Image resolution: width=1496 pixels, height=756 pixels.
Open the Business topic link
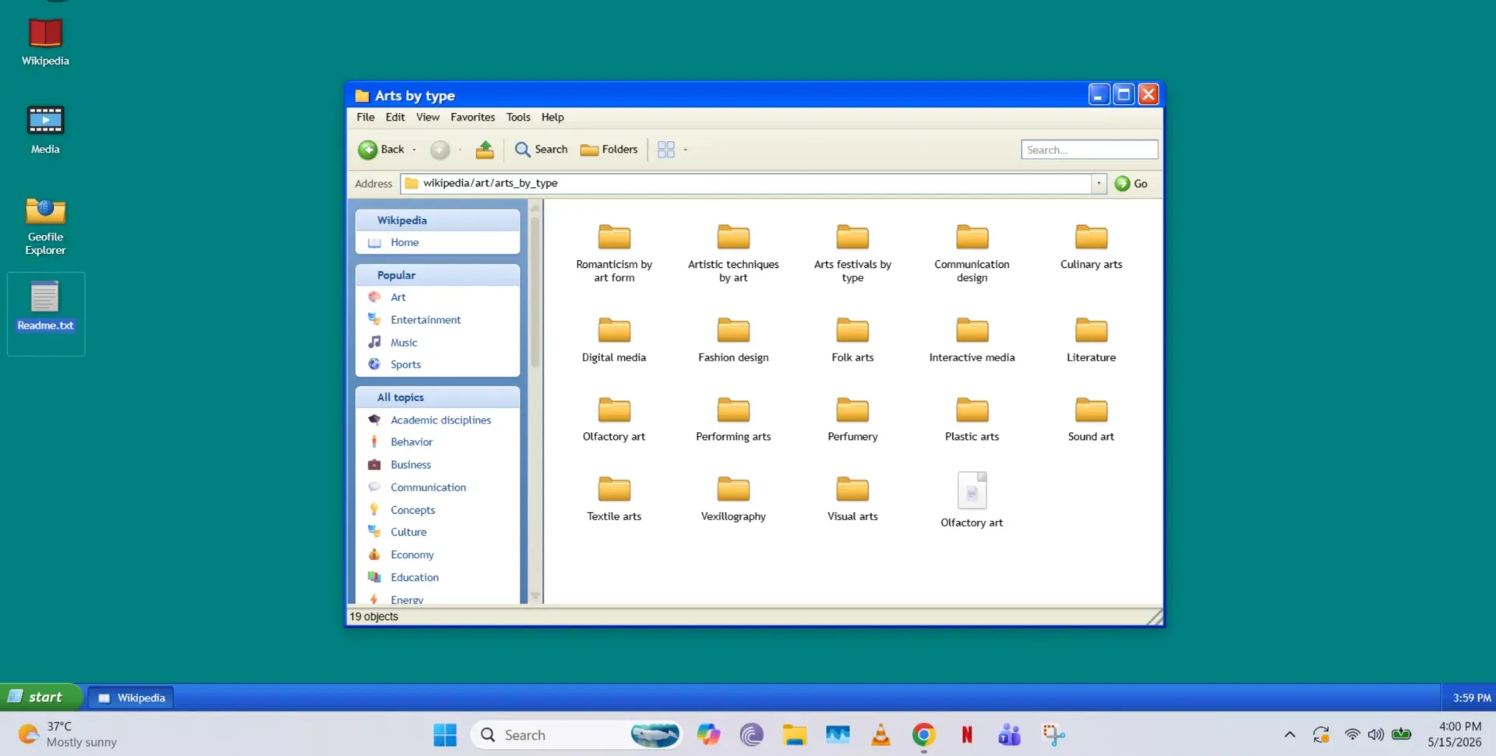coord(411,465)
